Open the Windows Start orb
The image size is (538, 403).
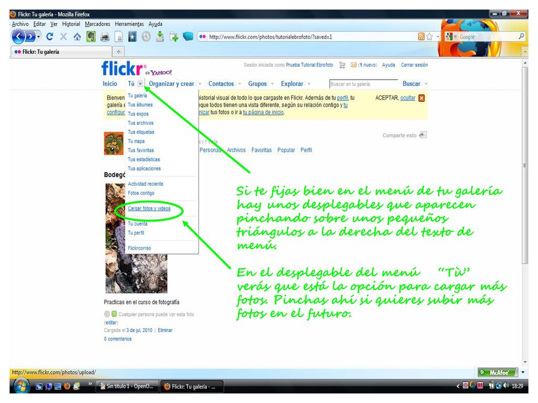click(x=21, y=386)
